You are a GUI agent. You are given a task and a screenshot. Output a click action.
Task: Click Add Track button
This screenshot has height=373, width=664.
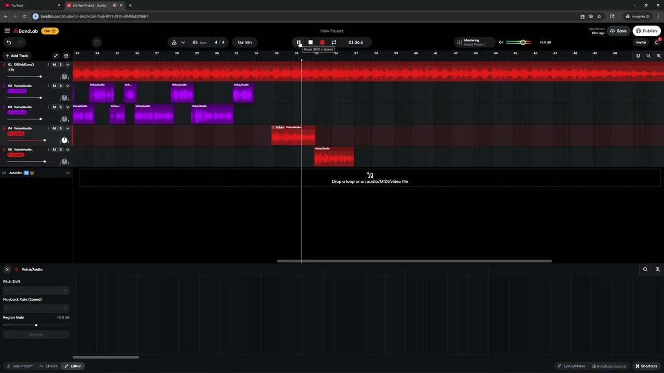coord(17,56)
